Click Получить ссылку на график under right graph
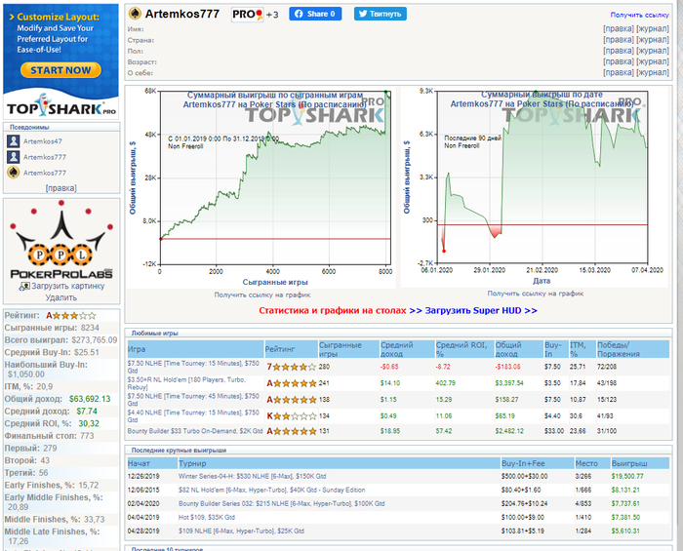 pos(536,294)
